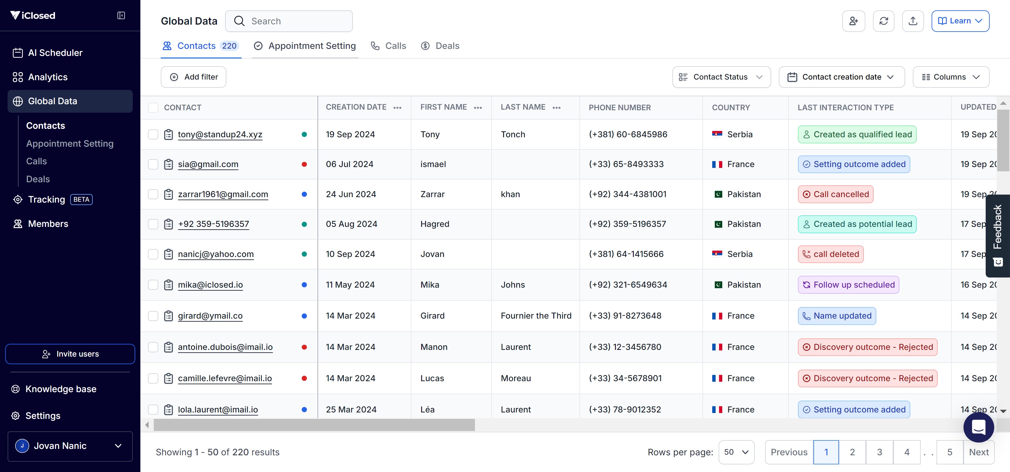Open the details icon for tony@standup24.xyz

pyautogui.click(x=168, y=135)
